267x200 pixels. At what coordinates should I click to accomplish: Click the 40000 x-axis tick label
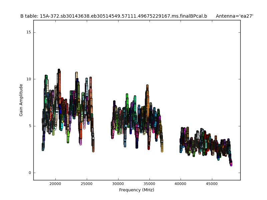(181, 184)
